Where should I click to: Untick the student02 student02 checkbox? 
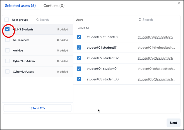(79, 58)
